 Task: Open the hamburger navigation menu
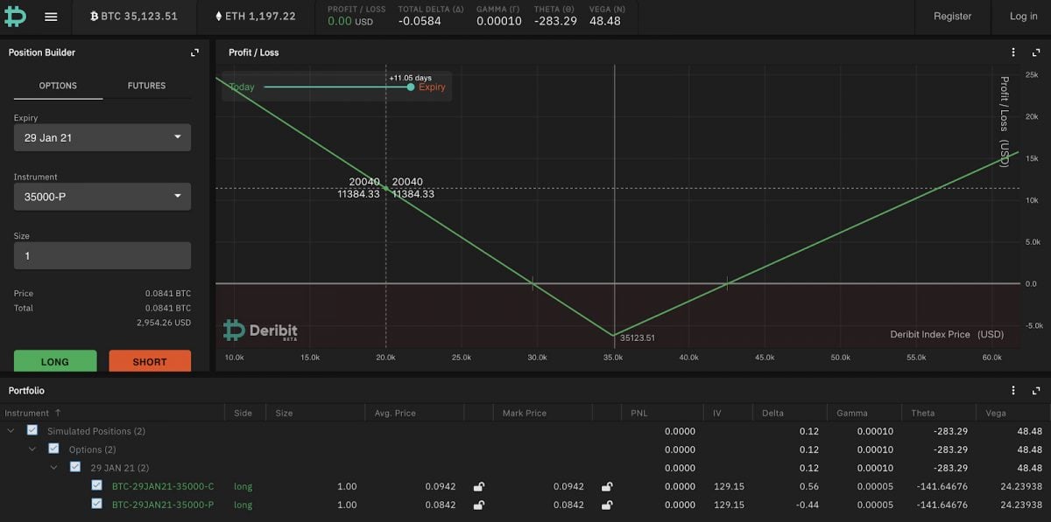coord(50,17)
